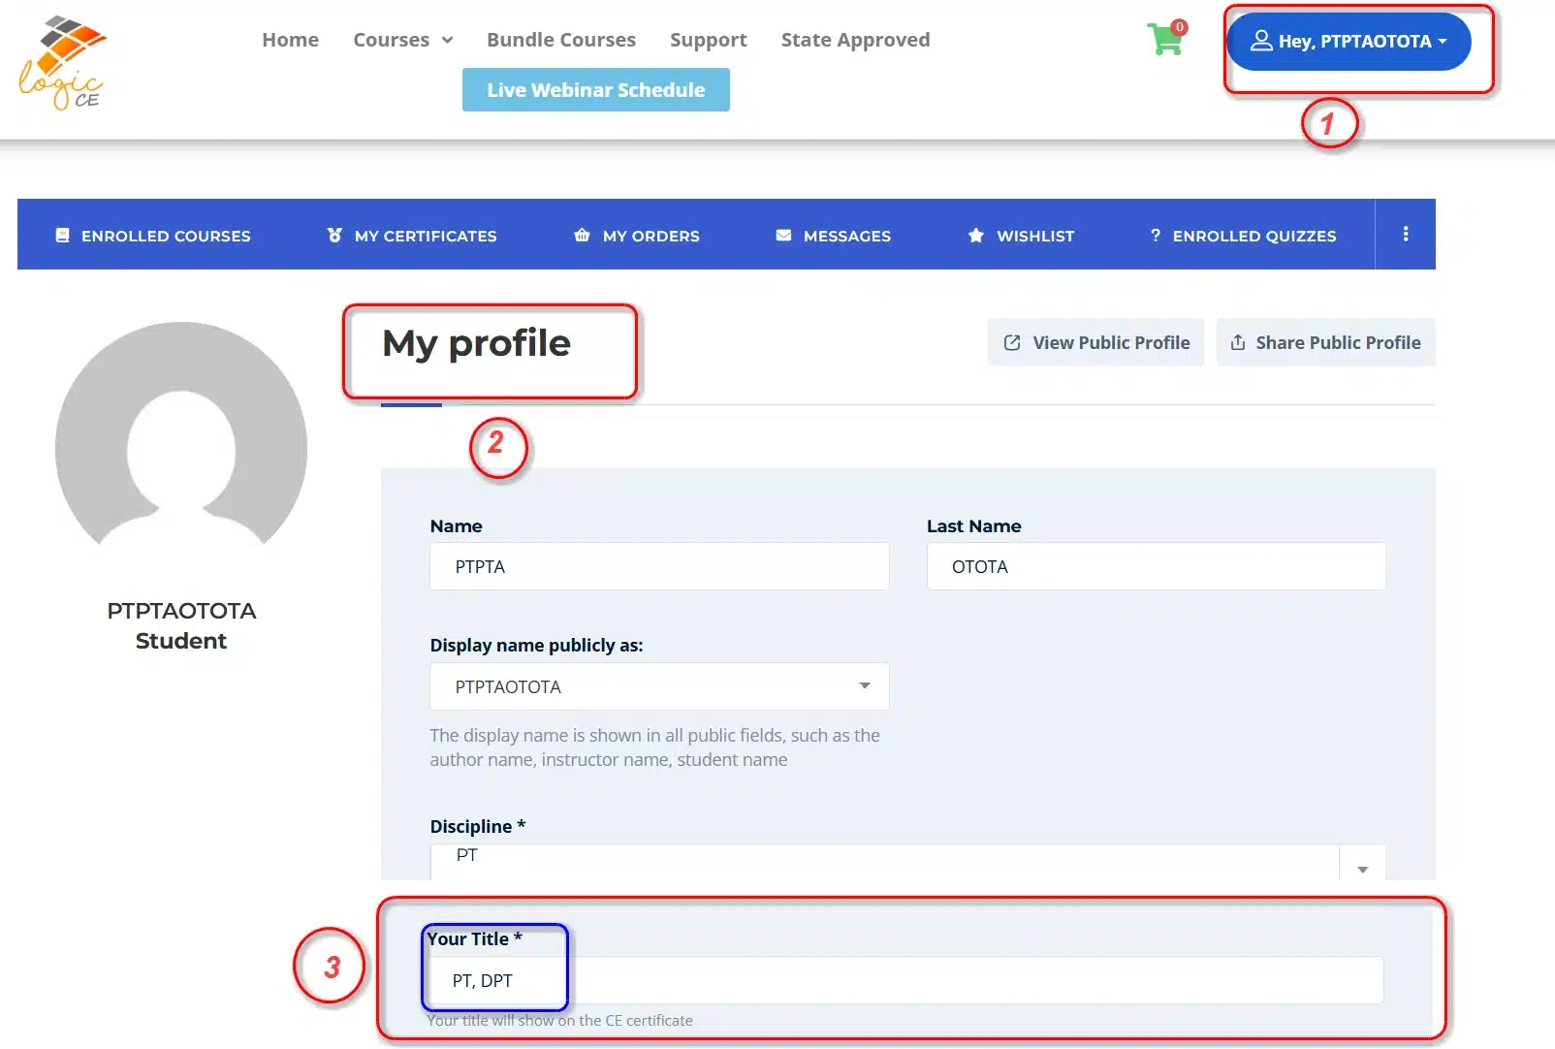Expand the Courses menu dropdown
This screenshot has width=1555, height=1049.
402,40
